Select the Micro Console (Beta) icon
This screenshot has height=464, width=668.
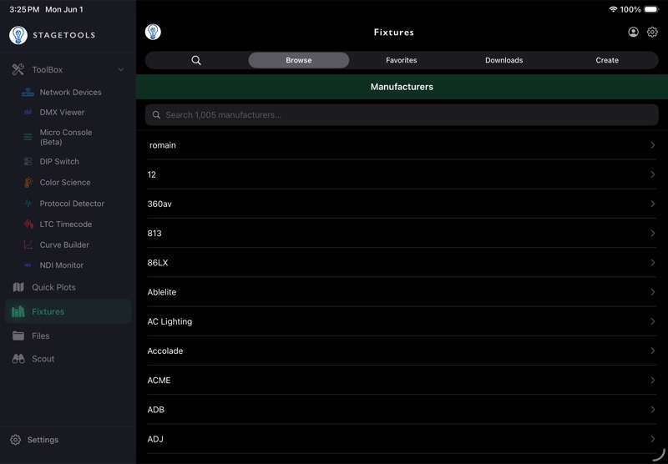[28, 137]
